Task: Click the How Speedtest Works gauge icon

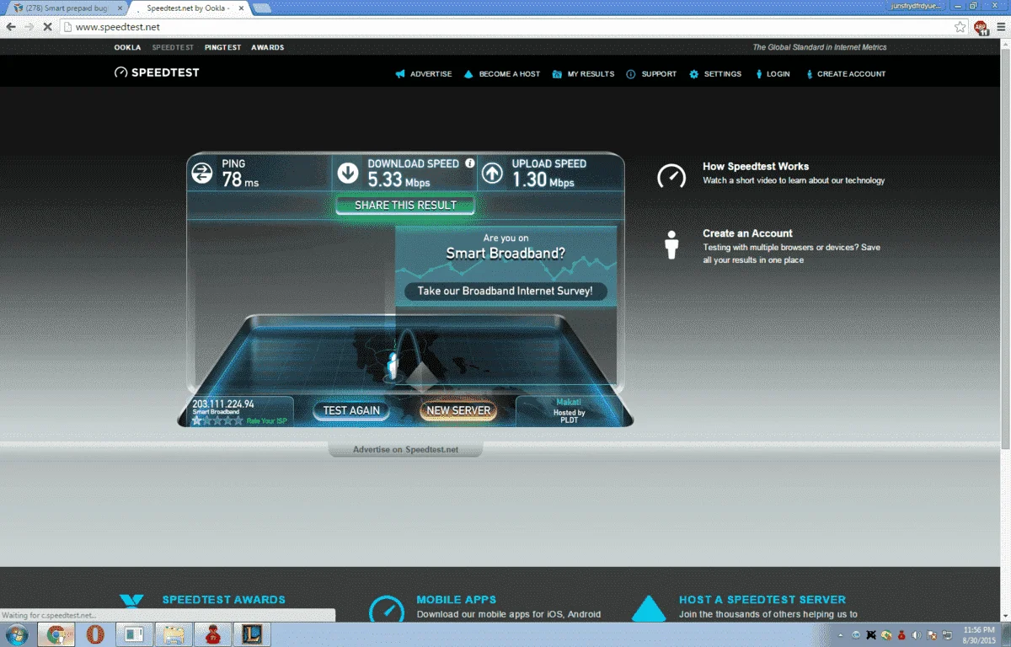Action: click(671, 175)
